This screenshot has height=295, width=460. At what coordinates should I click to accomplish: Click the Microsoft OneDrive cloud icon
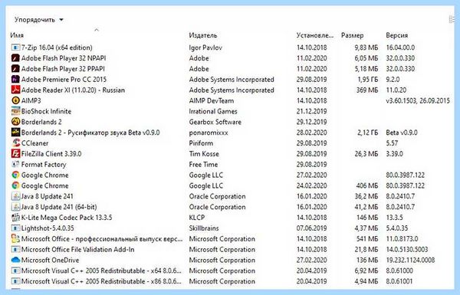15,260
